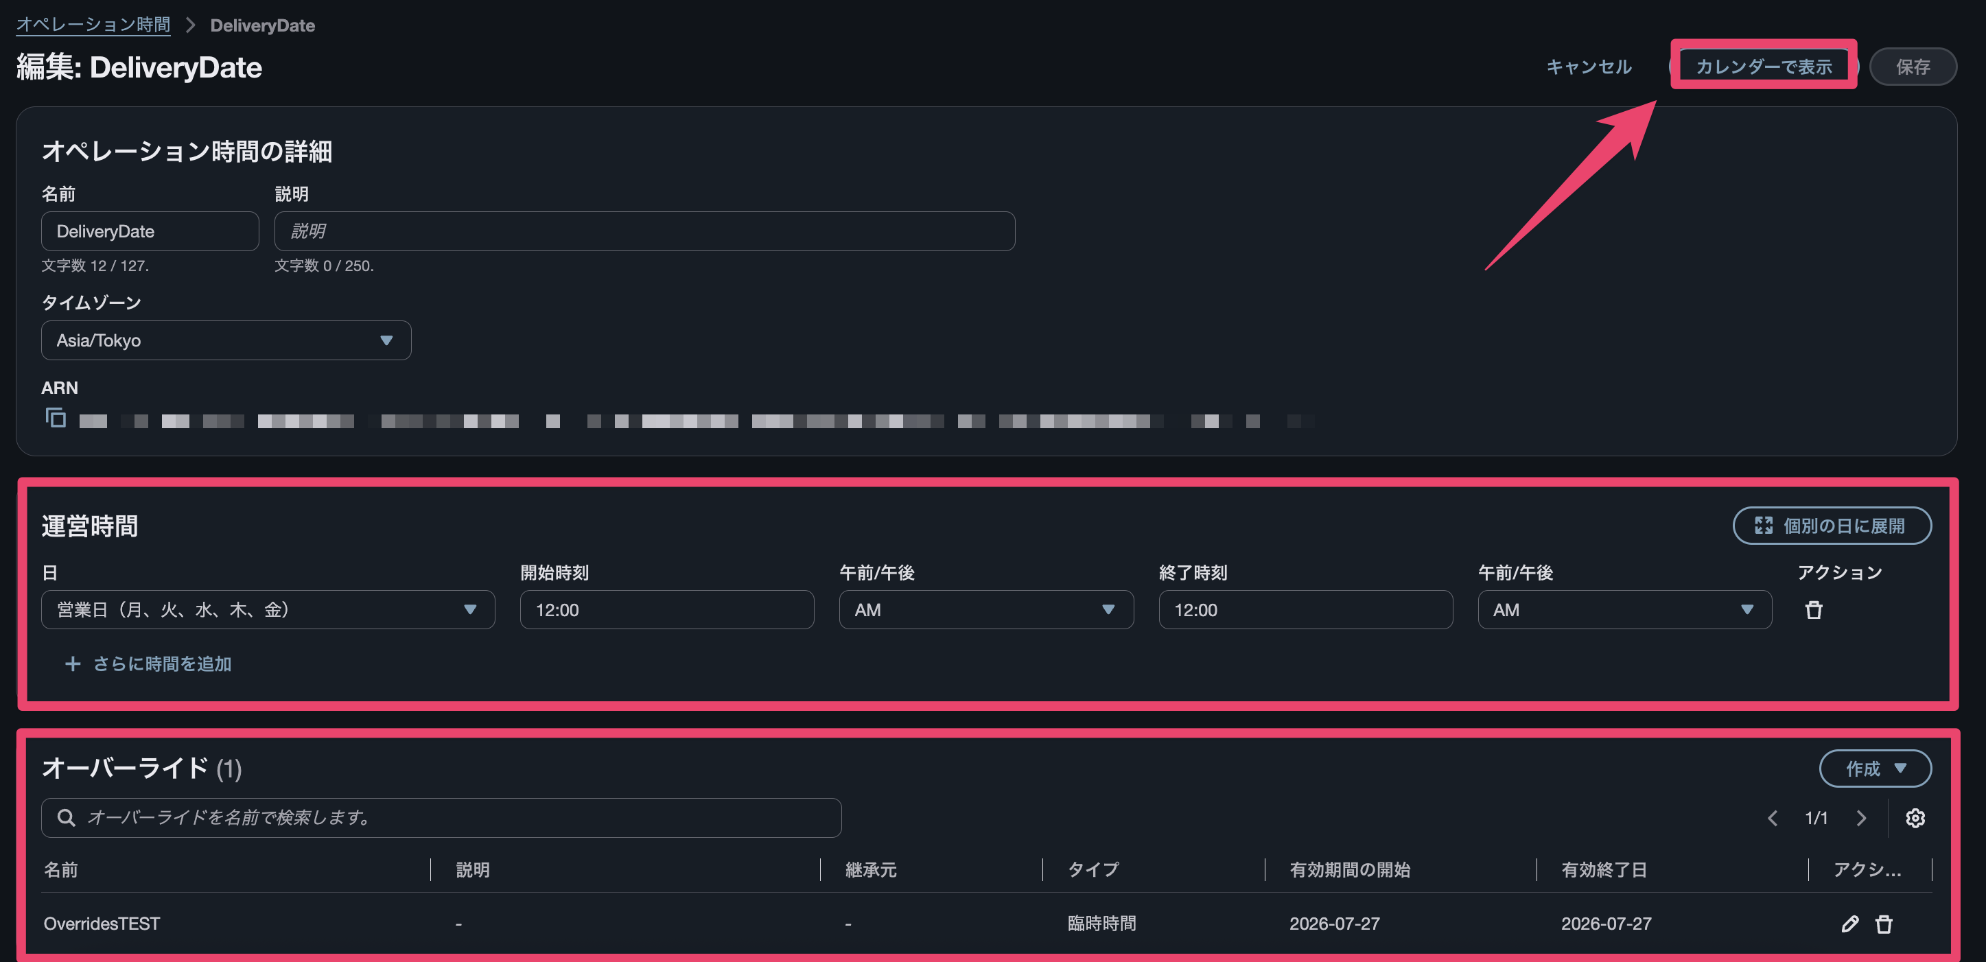The image size is (1986, 962).
Task: Click the 臨時時間 type cell
Action: pos(1101,924)
